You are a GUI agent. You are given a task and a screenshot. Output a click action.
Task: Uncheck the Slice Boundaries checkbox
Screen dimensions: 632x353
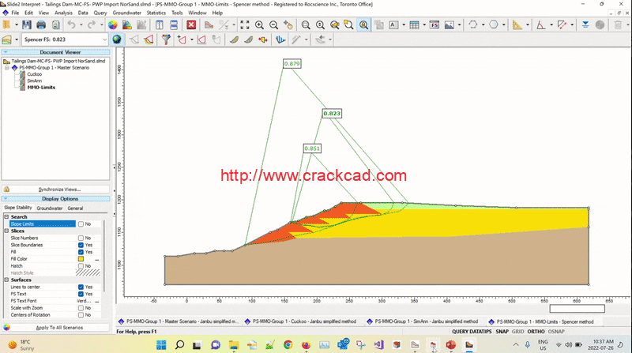pos(81,245)
